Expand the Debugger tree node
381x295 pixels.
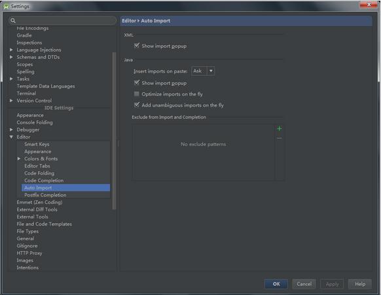click(11, 130)
